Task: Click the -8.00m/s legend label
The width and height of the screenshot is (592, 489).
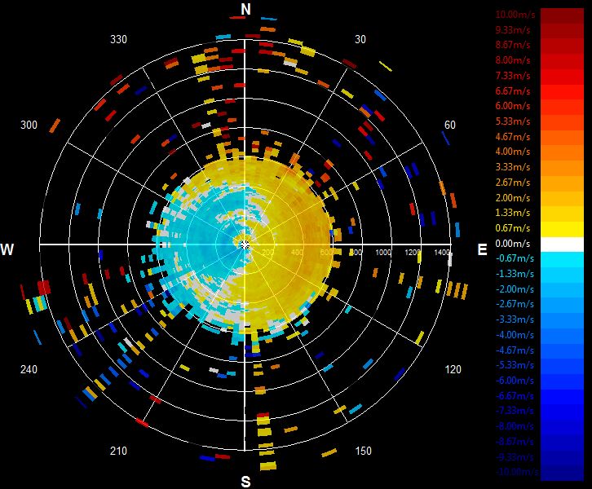Action: click(x=515, y=426)
